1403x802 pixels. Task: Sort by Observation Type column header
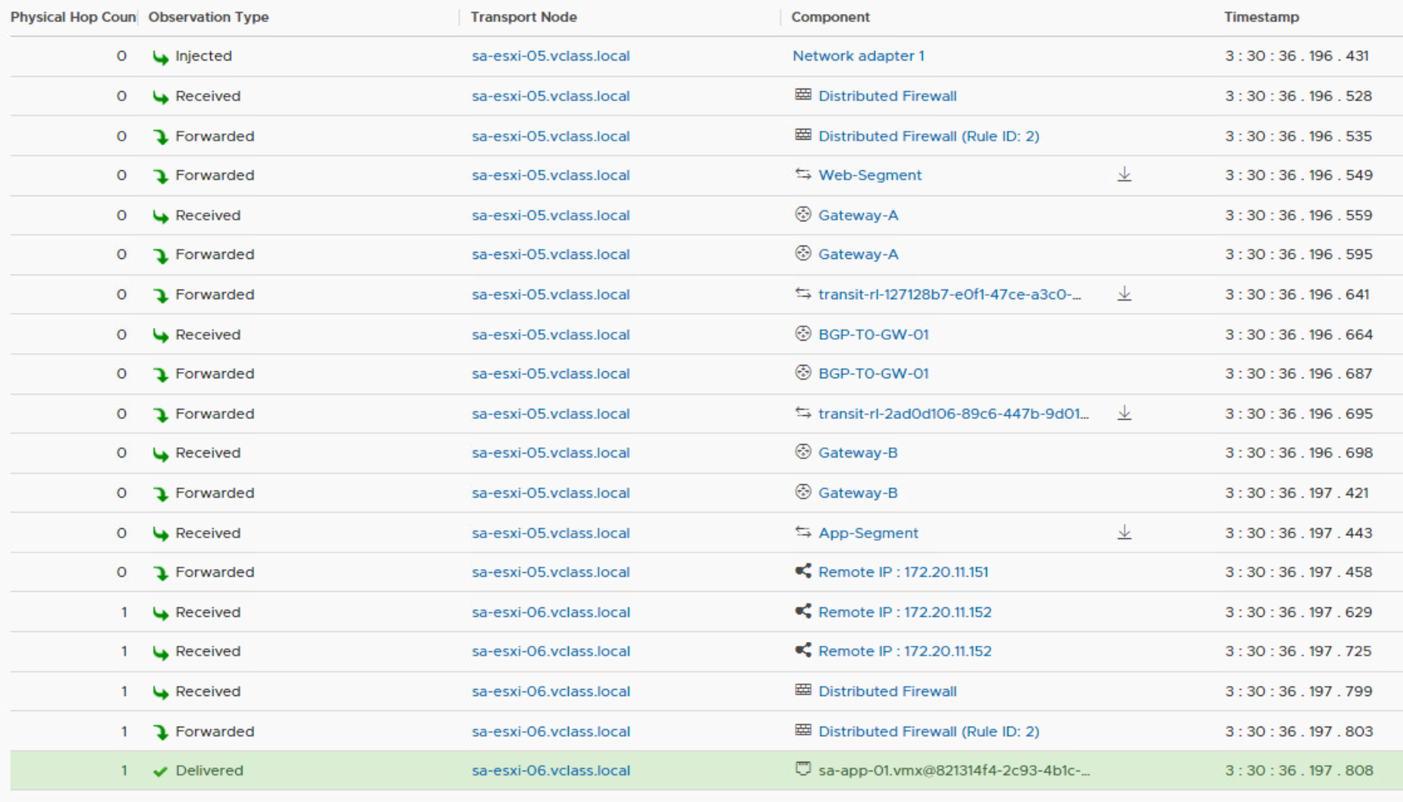tap(209, 16)
